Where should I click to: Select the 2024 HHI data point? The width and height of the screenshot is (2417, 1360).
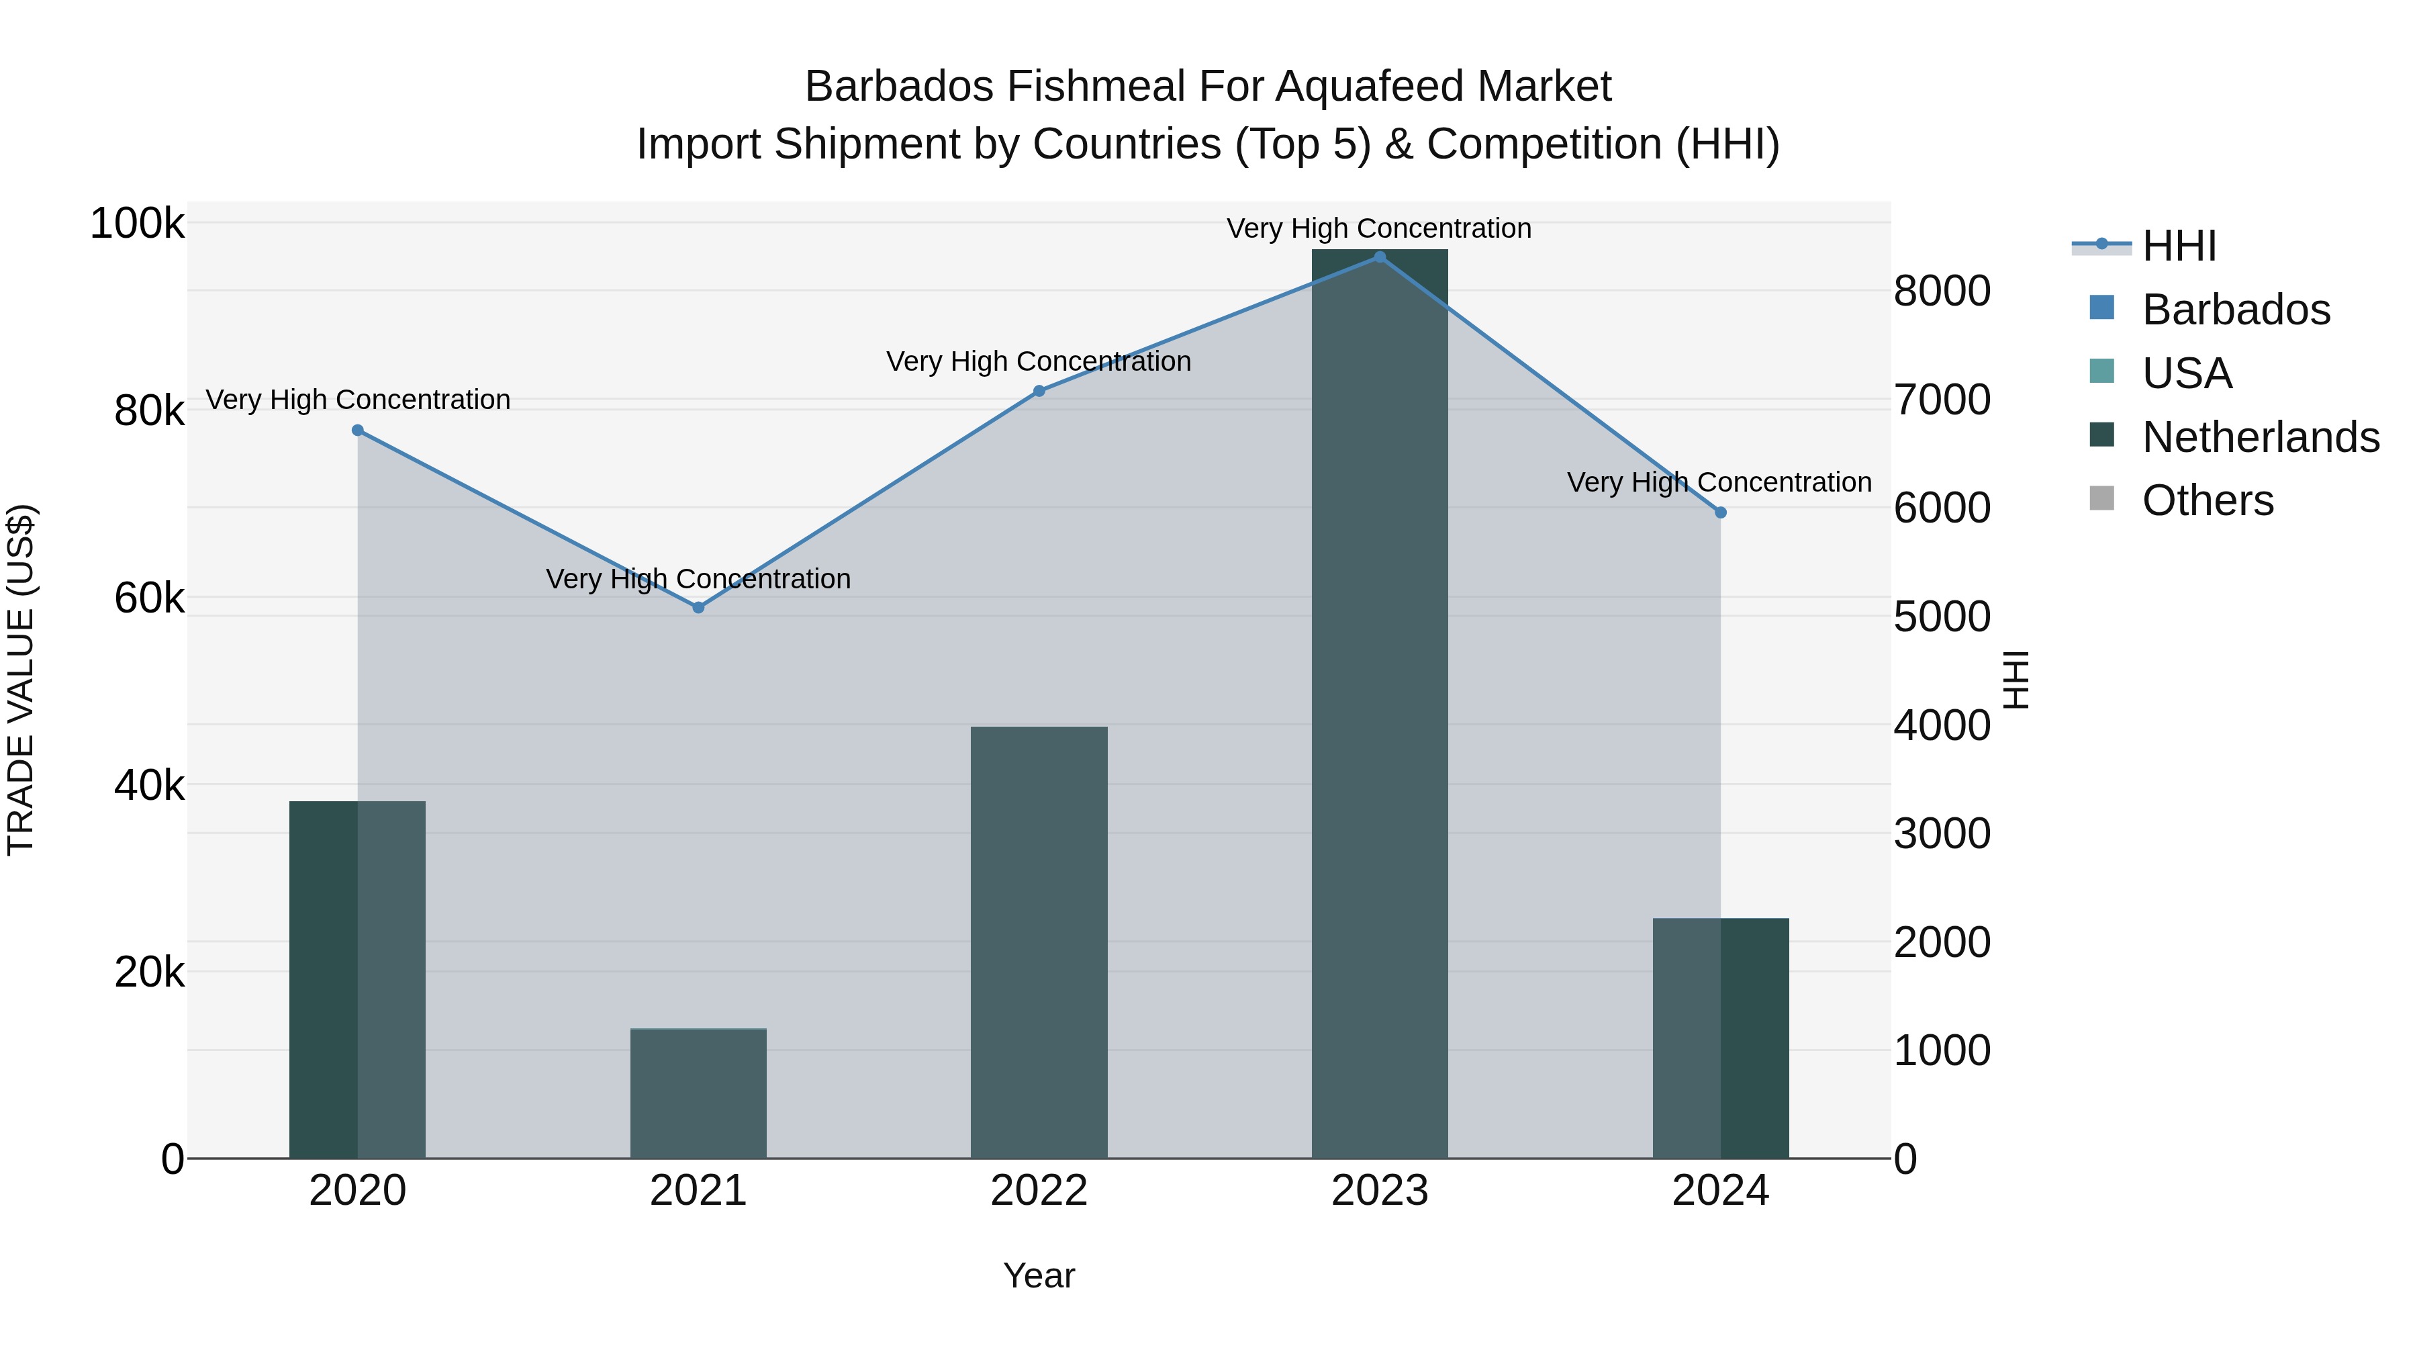(x=1721, y=512)
